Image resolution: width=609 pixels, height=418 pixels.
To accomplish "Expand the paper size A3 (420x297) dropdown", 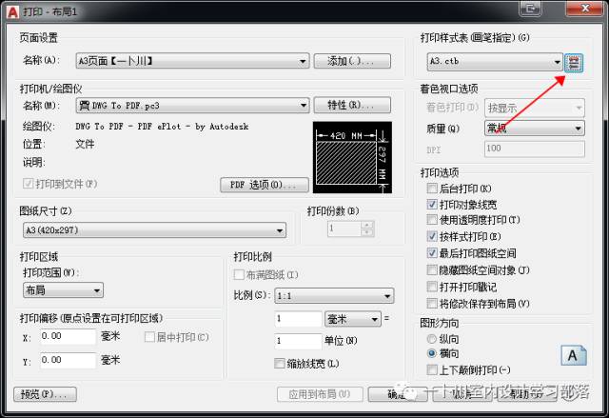I will pos(154,230).
